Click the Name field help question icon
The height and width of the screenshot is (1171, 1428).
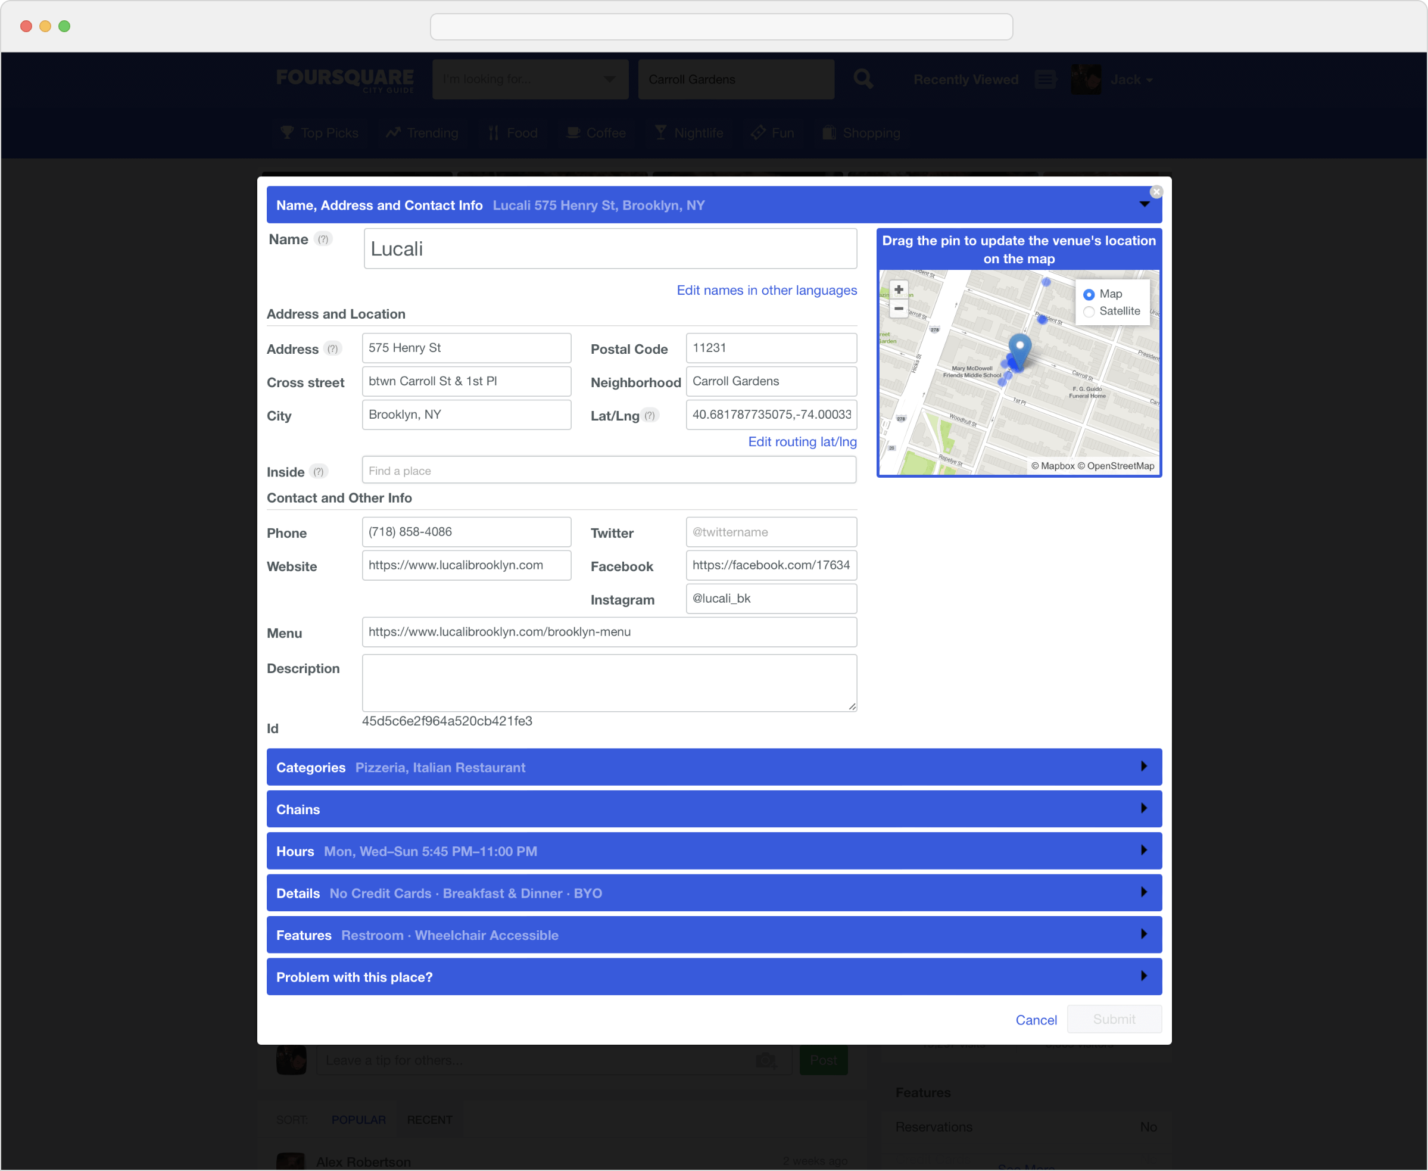[323, 239]
